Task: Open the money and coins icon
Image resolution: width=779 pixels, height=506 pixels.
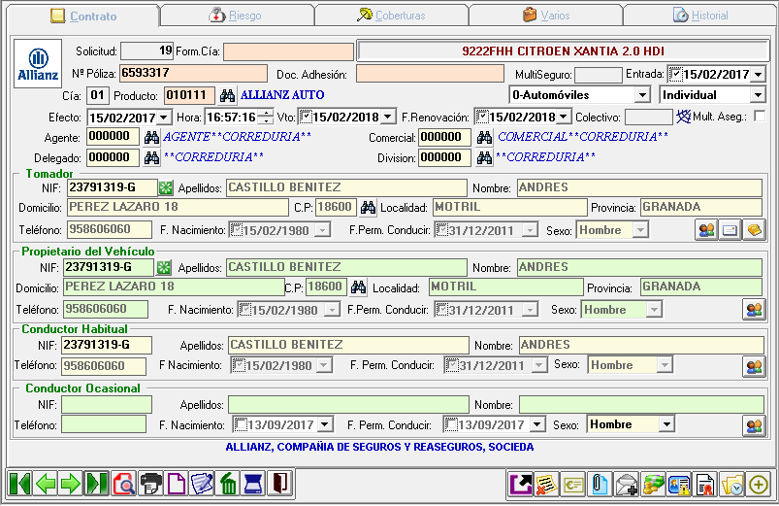Action: [x=653, y=484]
